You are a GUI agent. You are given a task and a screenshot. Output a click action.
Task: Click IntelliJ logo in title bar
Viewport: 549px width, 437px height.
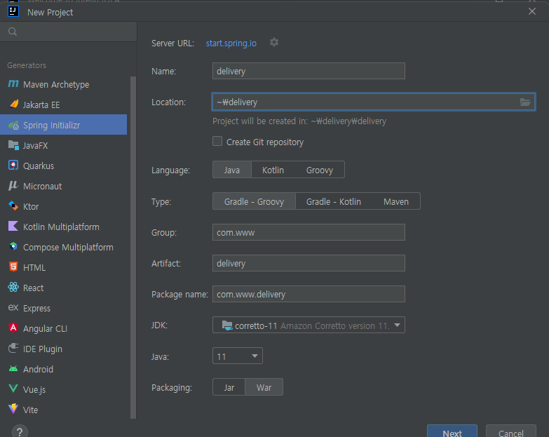coord(13,11)
